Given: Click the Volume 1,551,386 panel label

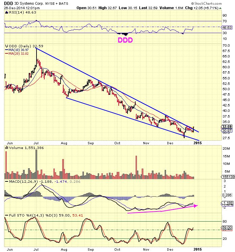Looking at the screenshot, I should point(26,148).
